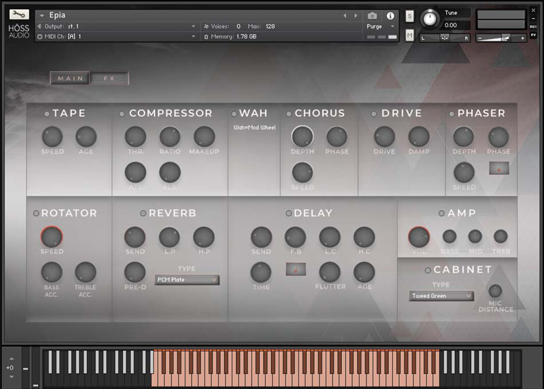Solo the Epia instrument
The height and width of the screenshot is (389, 544).
pyautogui.click(x=409, y=16)
